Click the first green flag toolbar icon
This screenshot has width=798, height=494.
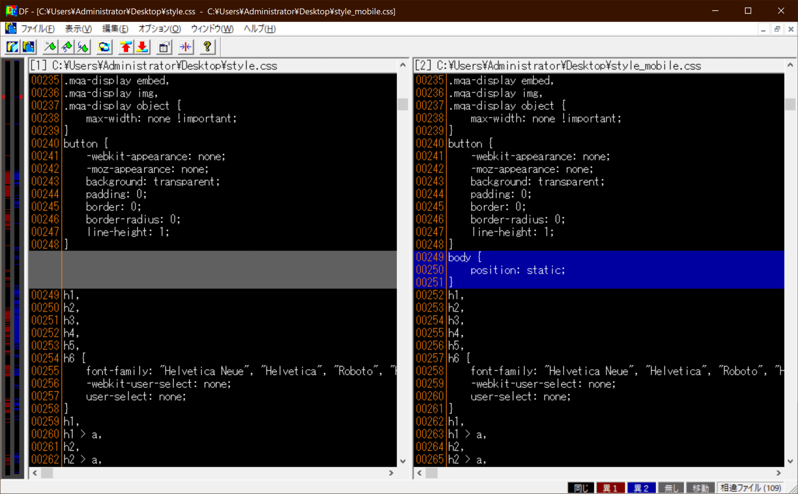tap(50, 47)
